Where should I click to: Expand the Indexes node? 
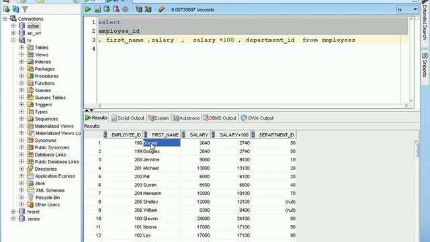[x=21, y=62]
